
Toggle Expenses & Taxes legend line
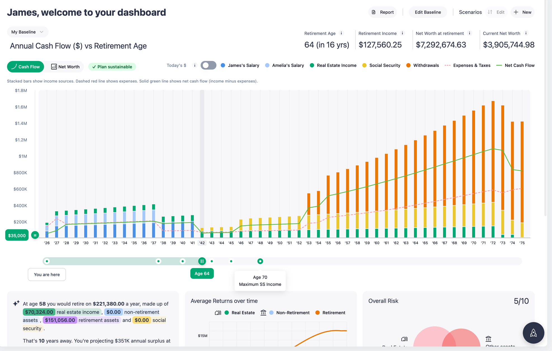(467, 65)
